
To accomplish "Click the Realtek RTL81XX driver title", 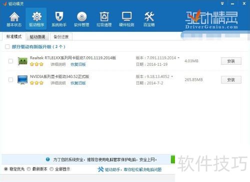I will pos(73,58).
